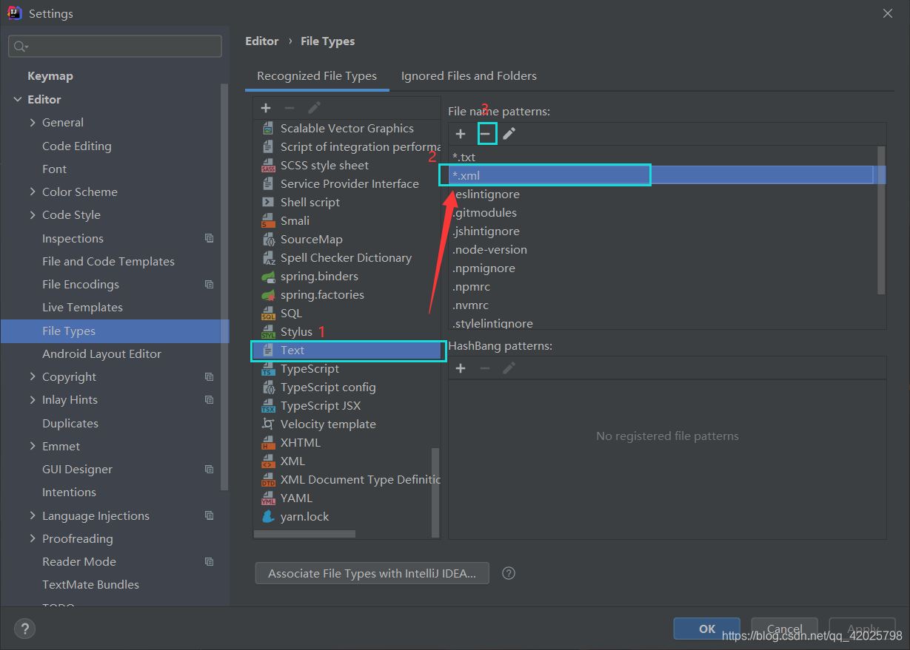Viewport: 910px width, 650px height.
Task: Click OK to confirm settings
Action: click(707, 629)
